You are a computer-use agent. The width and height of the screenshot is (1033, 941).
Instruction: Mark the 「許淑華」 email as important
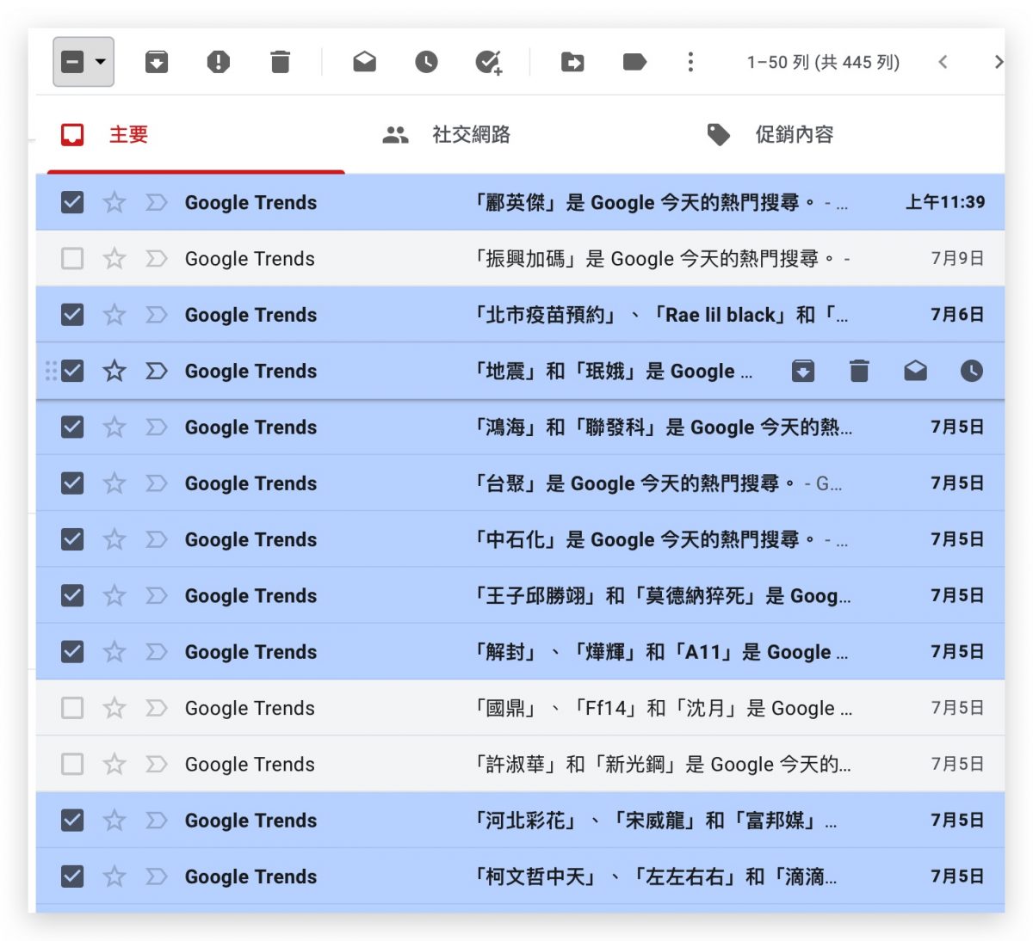(x=156, y=764)
